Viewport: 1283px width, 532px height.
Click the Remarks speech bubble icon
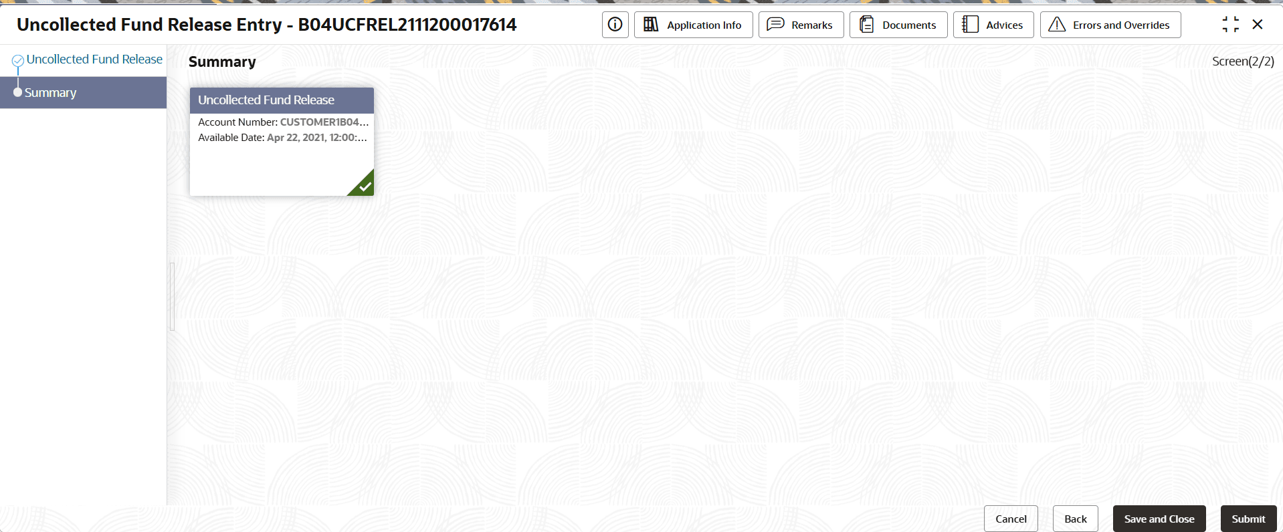[x=775, y=25]
